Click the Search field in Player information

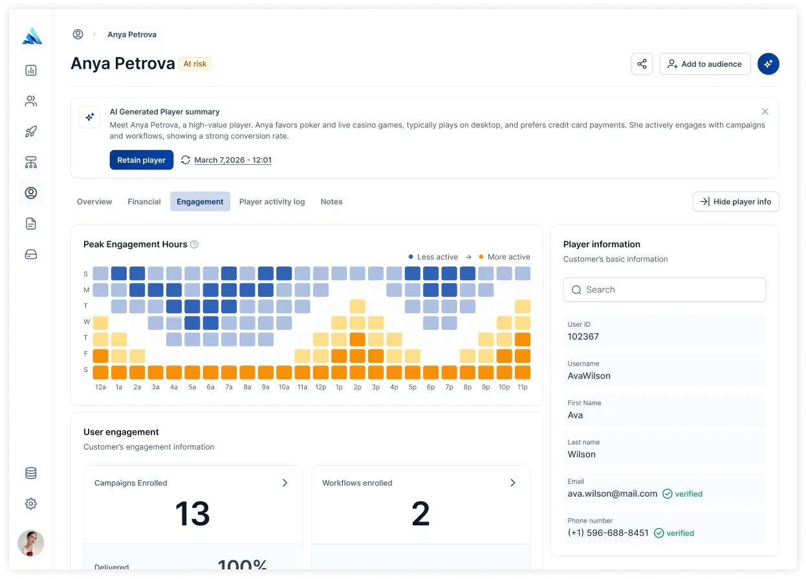pos(664,290)
